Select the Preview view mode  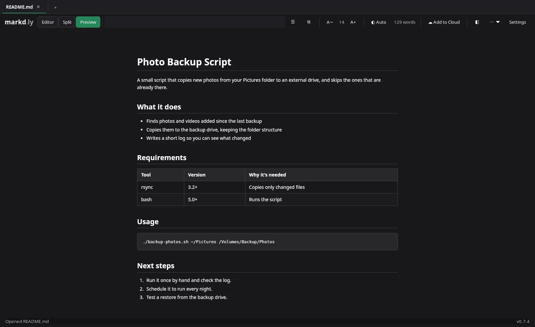click(88, 22)
